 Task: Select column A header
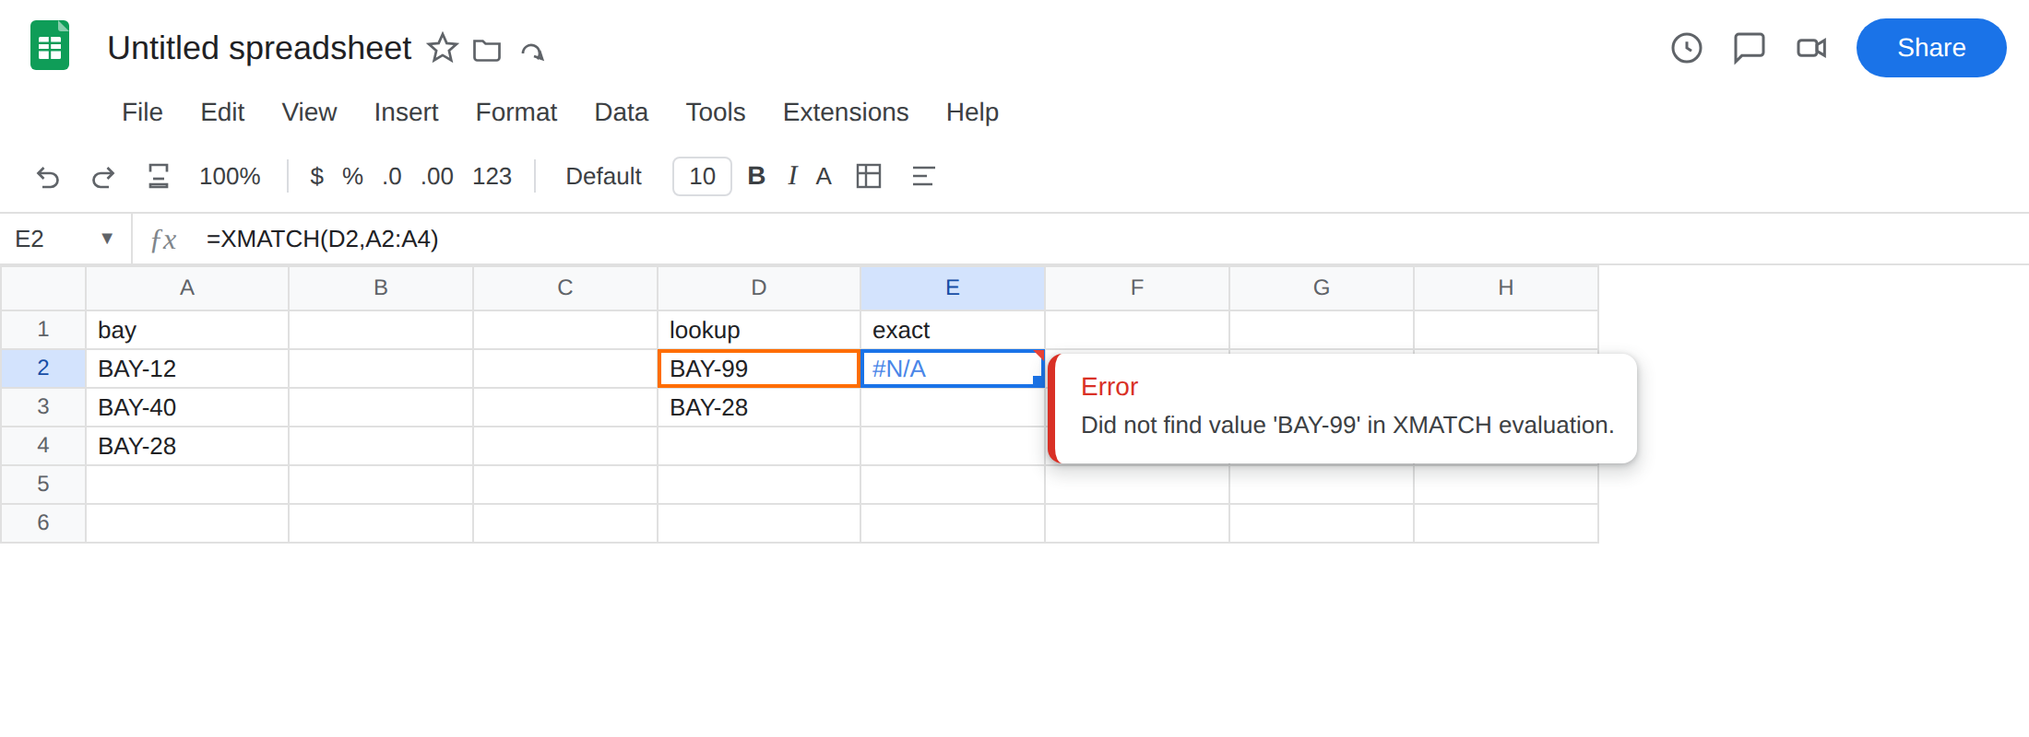point(187,287)
